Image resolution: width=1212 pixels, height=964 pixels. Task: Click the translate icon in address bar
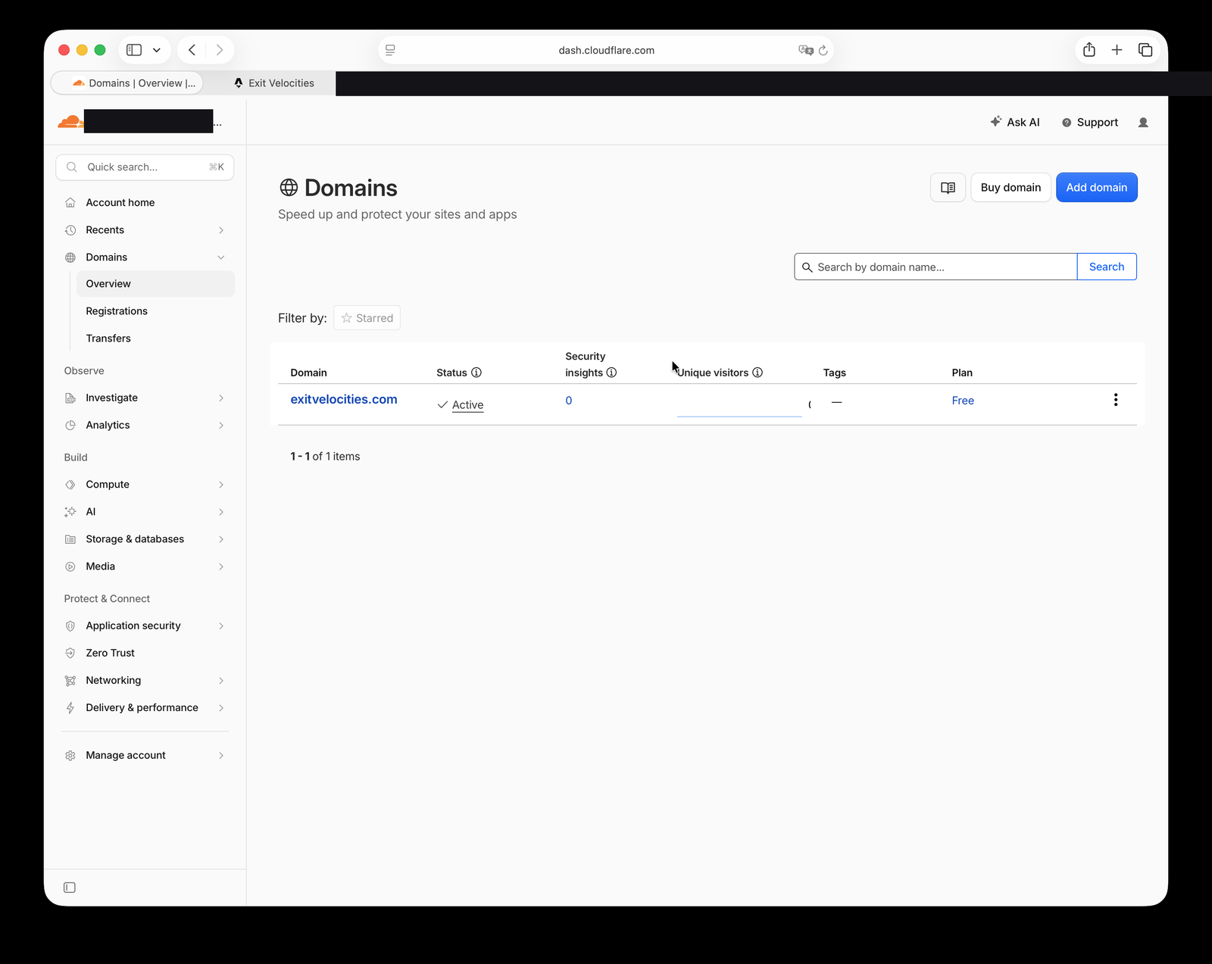(x=805, y=50)
